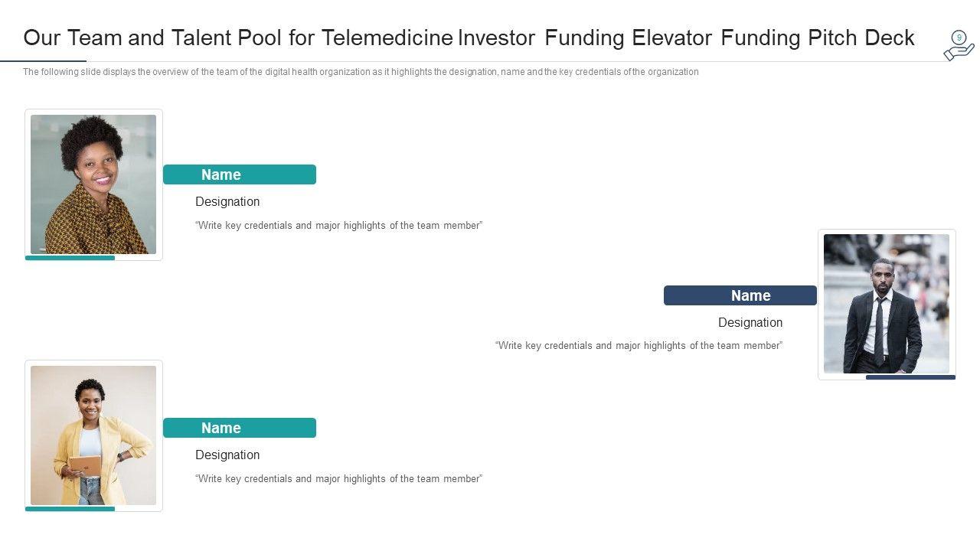Image resolution: width=980 pixels, height=551 pixels.
Task: Select the photo of woman in patterned top
Action: tap(93, 184)
